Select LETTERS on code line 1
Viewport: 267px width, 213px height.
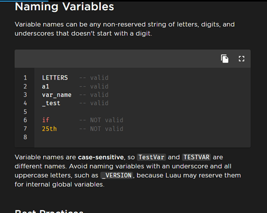point(55,78)
